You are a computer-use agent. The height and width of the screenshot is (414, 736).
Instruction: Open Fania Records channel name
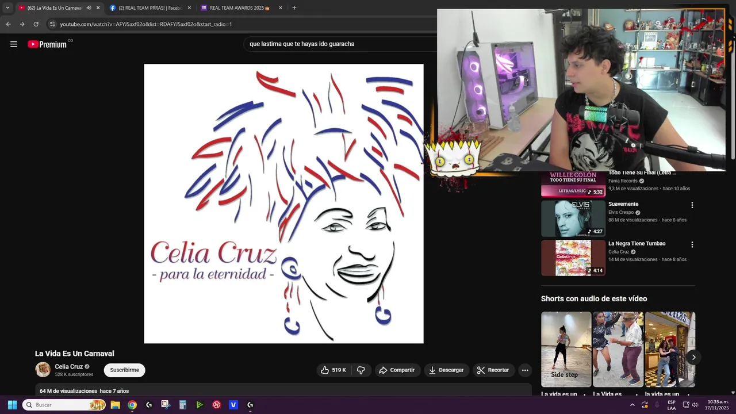click(623, 181)
